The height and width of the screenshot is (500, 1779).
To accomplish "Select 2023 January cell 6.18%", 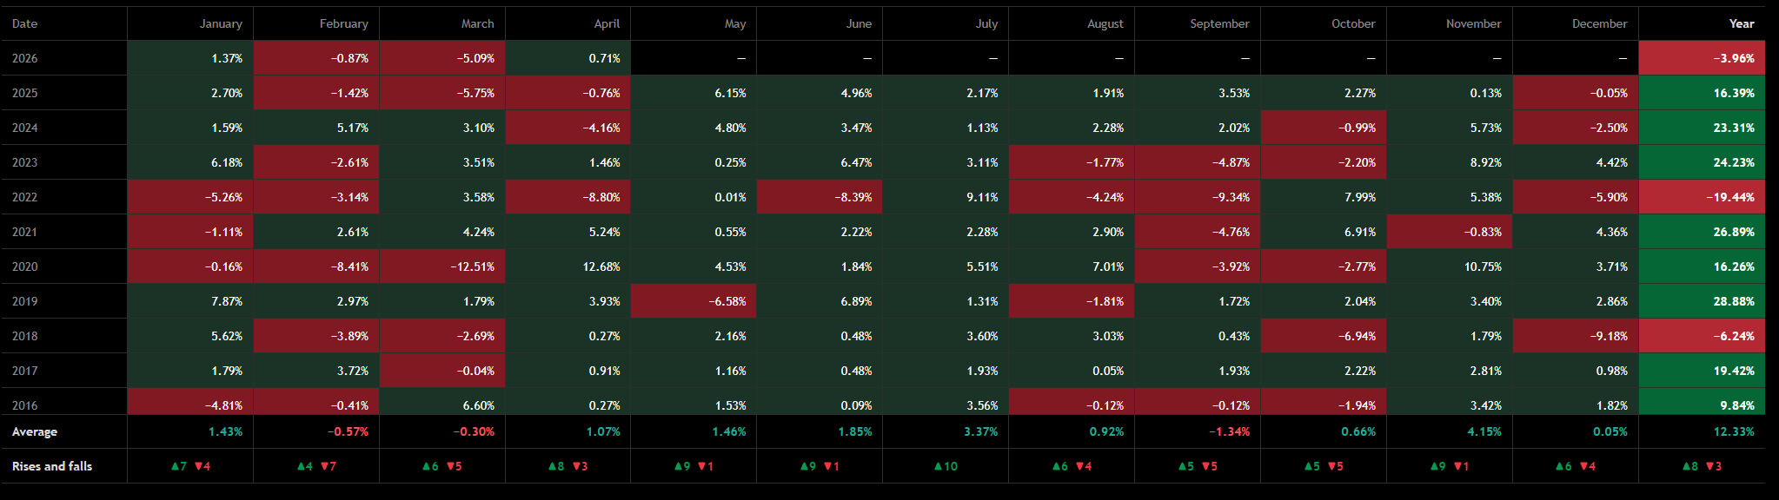I will (190, 162).
